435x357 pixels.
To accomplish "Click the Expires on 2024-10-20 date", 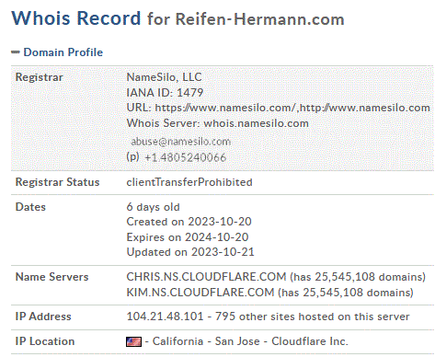I will (188, 237).
